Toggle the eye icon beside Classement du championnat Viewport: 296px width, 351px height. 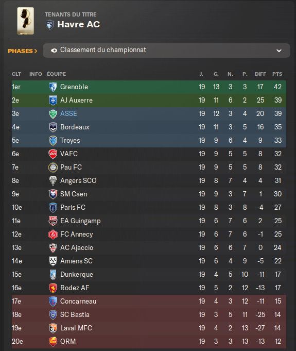coord(54,51)
